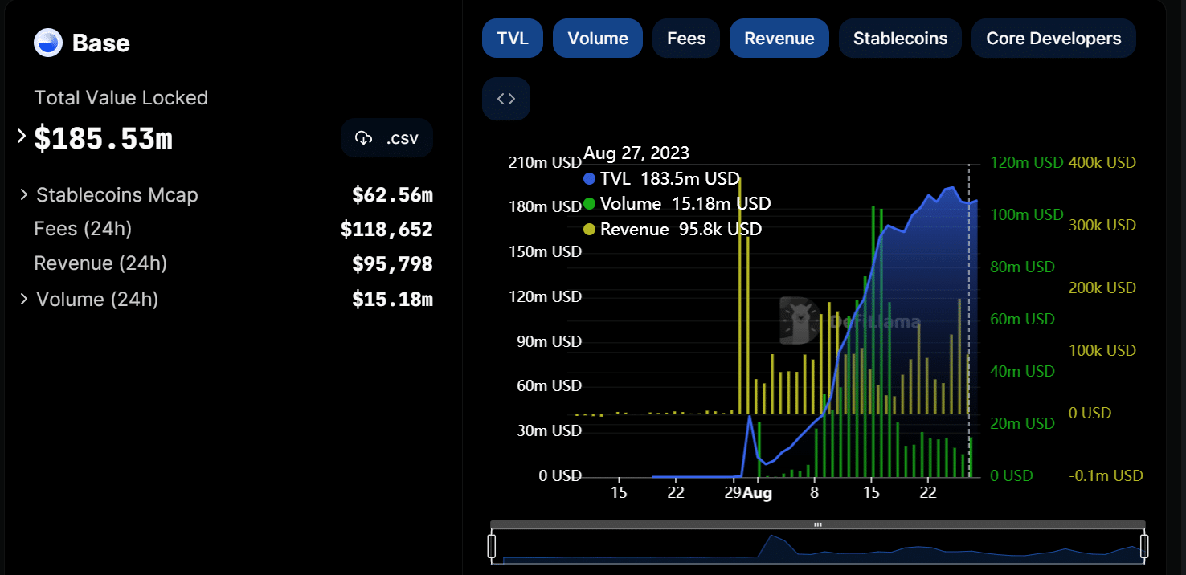Download the .csv data file
The width and height of the screenshot is (1186, 575).
[x=386, y=138]
